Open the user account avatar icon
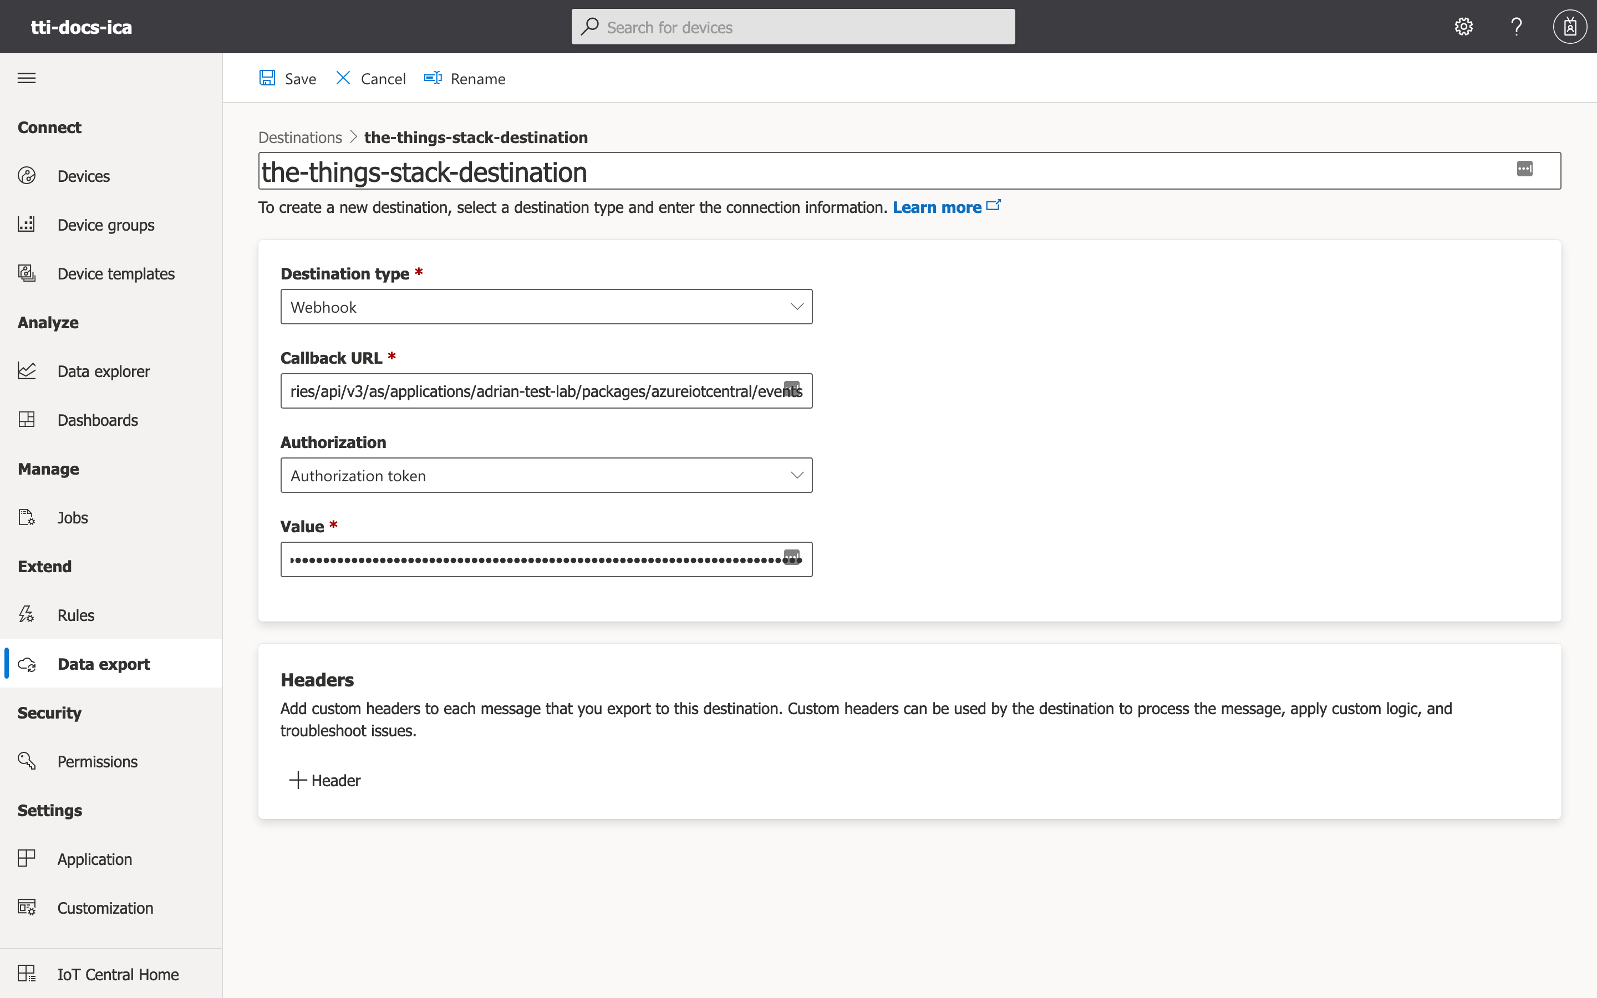1597x998 pixels. pyautogui.click(x=1569, y=27)
